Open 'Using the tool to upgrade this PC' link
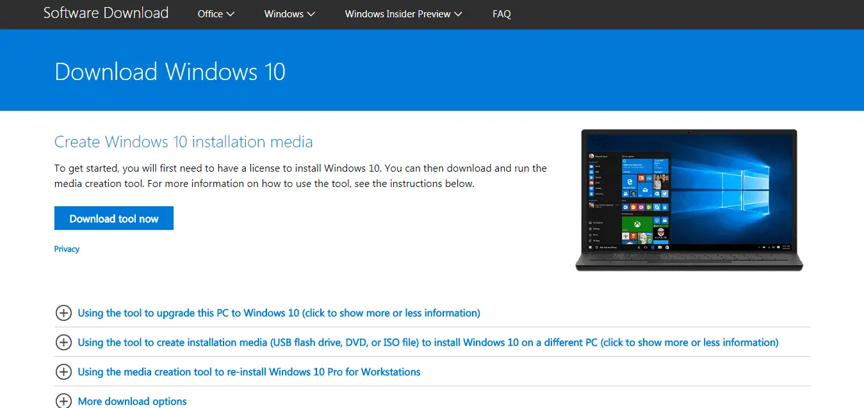 (279, 313)
